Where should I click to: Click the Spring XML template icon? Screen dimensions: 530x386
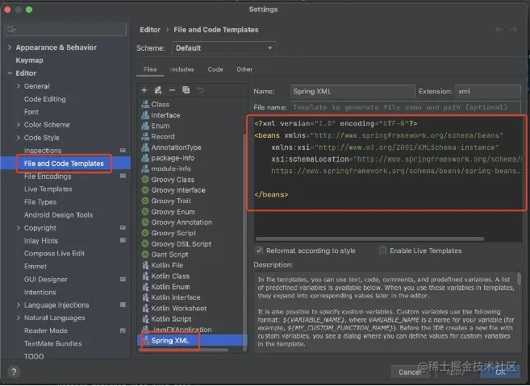pyautogui.click(x=145, y=340)
